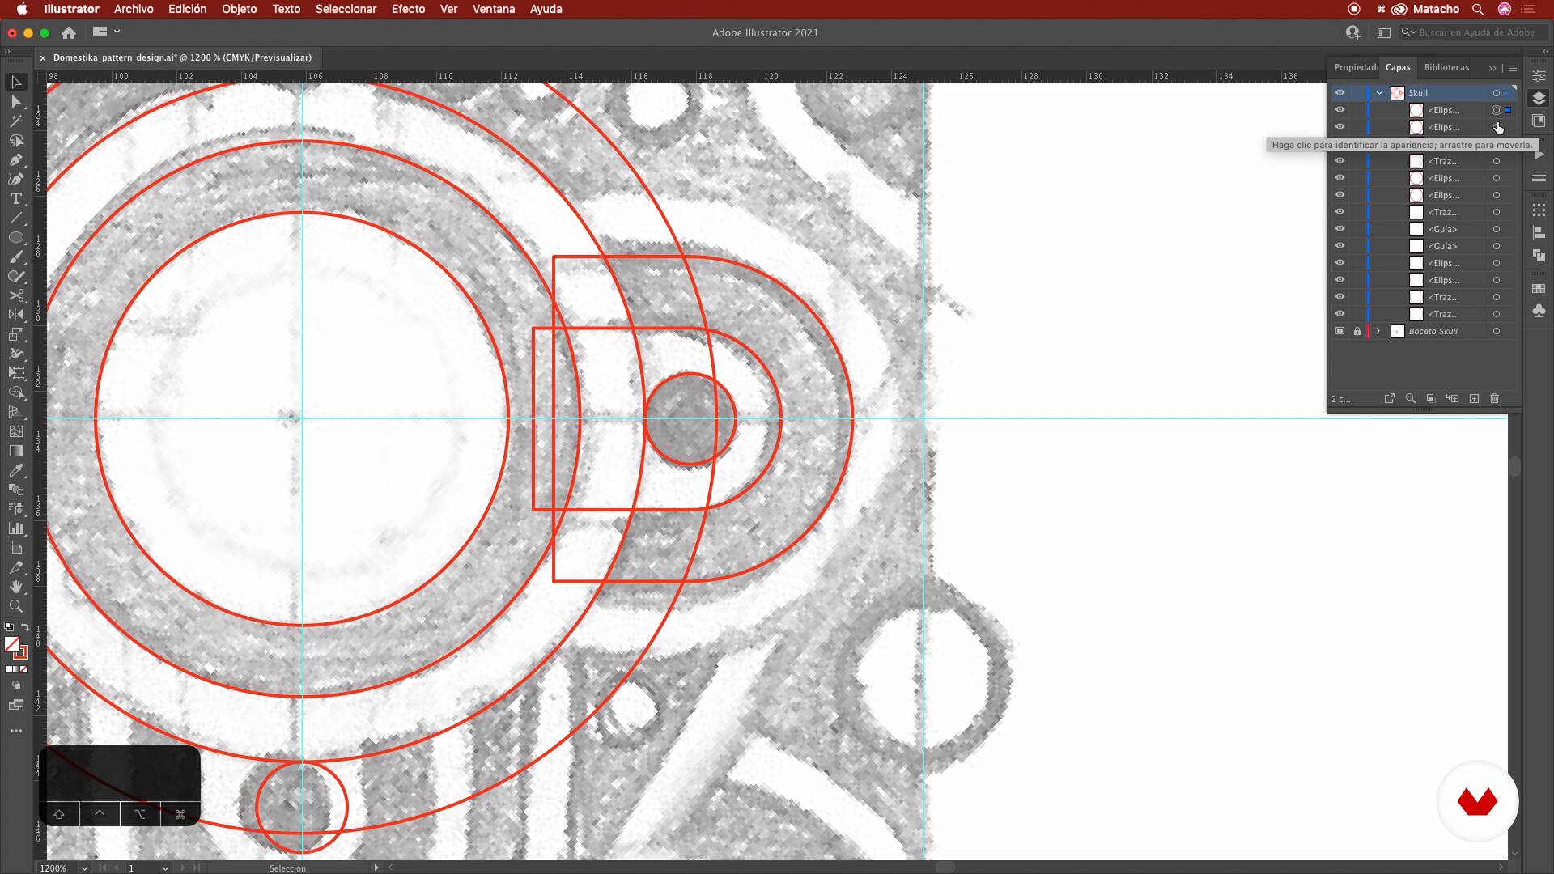Unlock the Boceto Skull layer padlock
This screenshot has height=874, width=1554.
pyautogui.click(x=1357, y=331)
